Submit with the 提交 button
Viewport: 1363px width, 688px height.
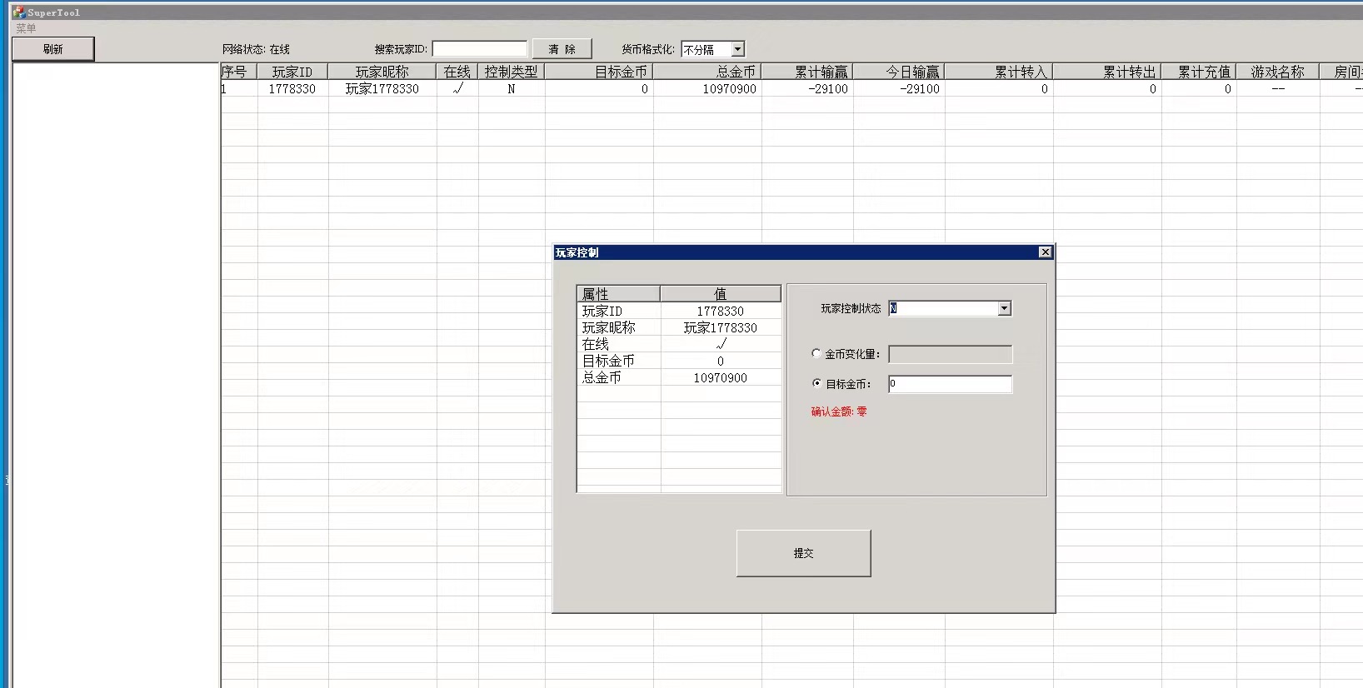803,553
